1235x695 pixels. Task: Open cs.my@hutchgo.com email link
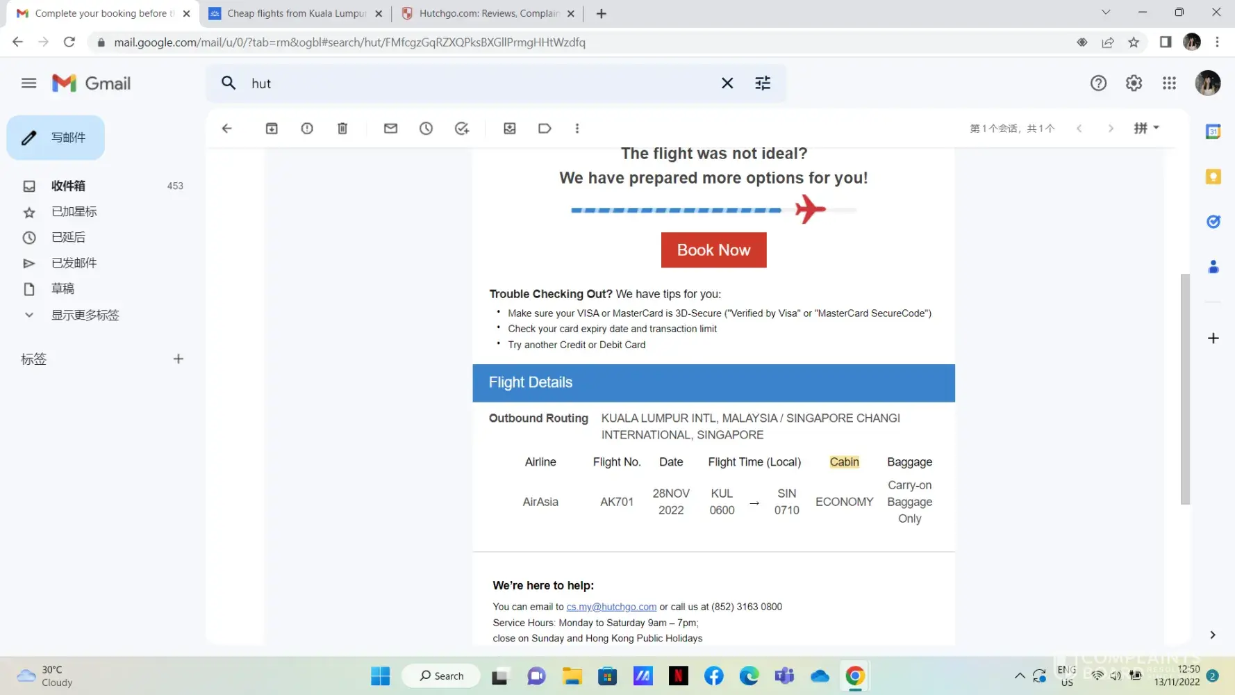pyautogui.click(x=611, y=607)
